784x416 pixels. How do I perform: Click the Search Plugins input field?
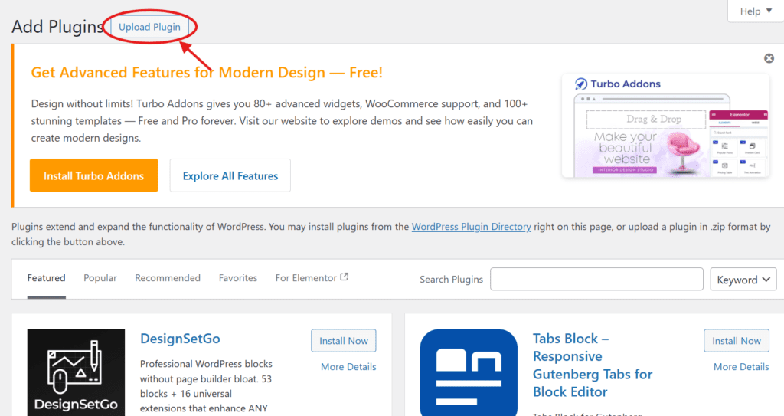click(x=596, y=280)
